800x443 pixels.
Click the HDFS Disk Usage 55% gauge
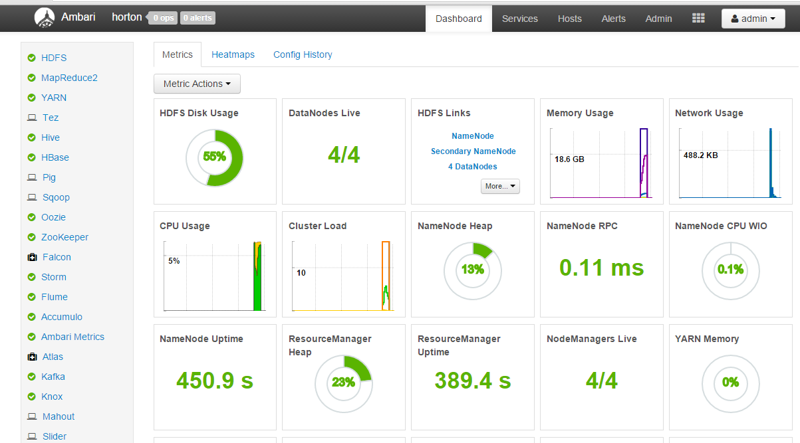pyautogui.click(x=214, y=157)
